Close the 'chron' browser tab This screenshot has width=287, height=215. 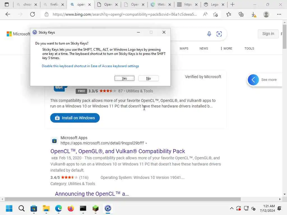click(x=36, y=4)
